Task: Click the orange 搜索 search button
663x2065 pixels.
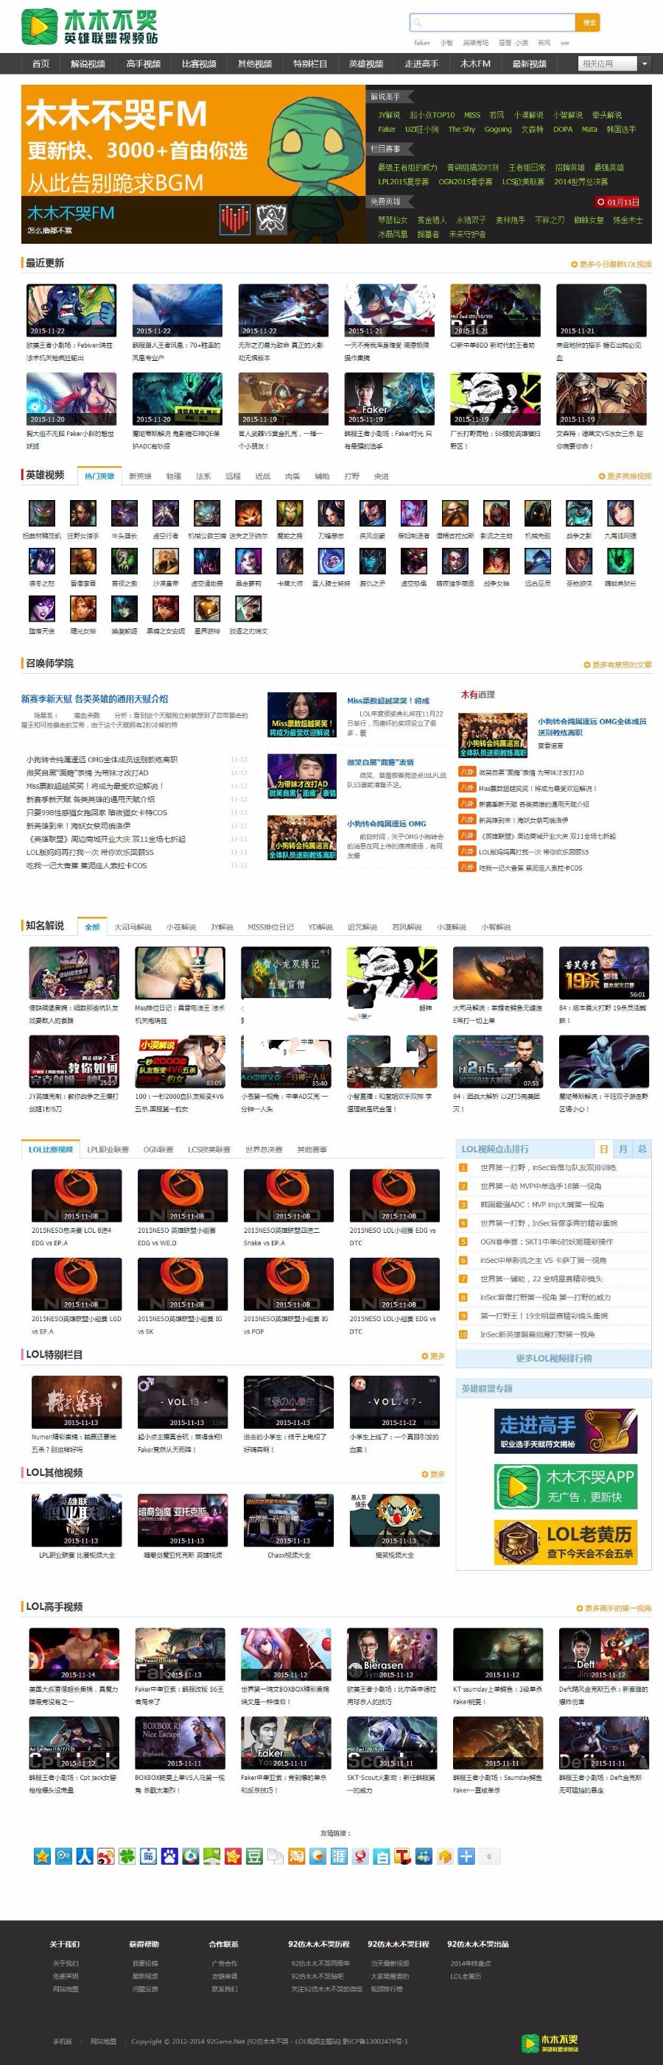Action: pyautogui.click(x=588, y=22)
